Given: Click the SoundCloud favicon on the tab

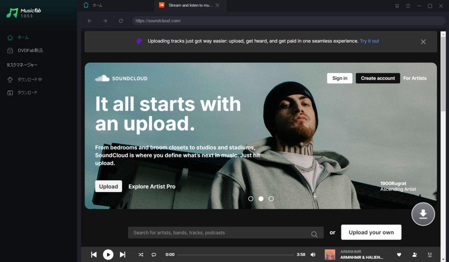Looking at the screenshot, I should pyautogui.click(x=161, y=5).
